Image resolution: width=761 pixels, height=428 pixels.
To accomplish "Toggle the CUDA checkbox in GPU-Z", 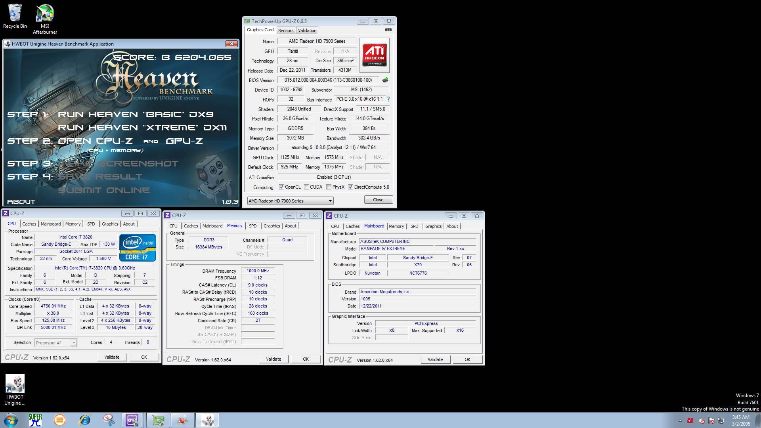I will click(x=306, y=187).
